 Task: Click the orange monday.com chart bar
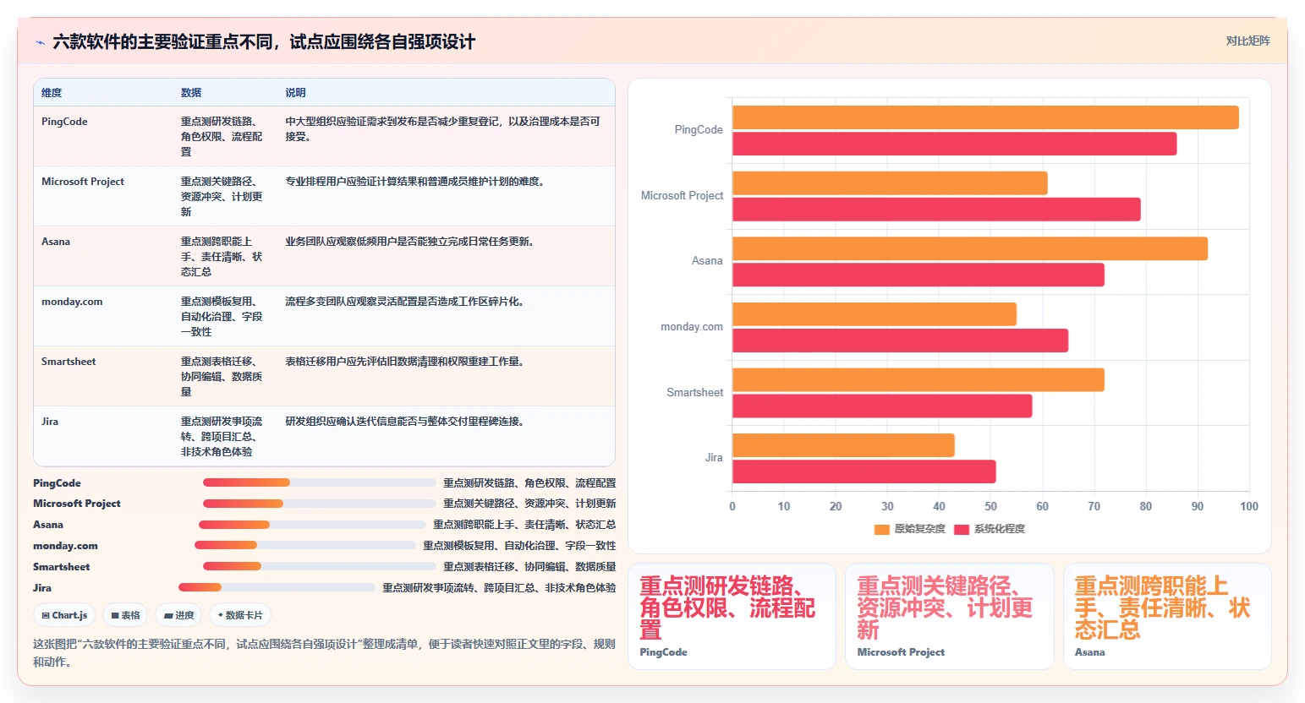[875, 314]
